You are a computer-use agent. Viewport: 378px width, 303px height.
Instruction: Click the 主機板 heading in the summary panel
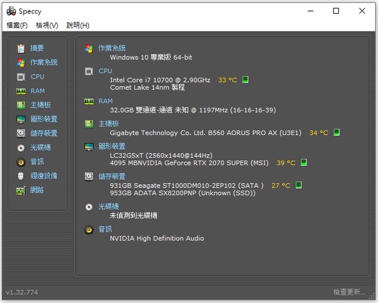point(109,124)
